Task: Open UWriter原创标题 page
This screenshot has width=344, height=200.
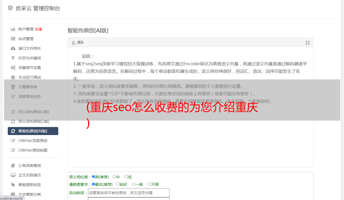Action: pyautogui.click(x=33, y=150)
